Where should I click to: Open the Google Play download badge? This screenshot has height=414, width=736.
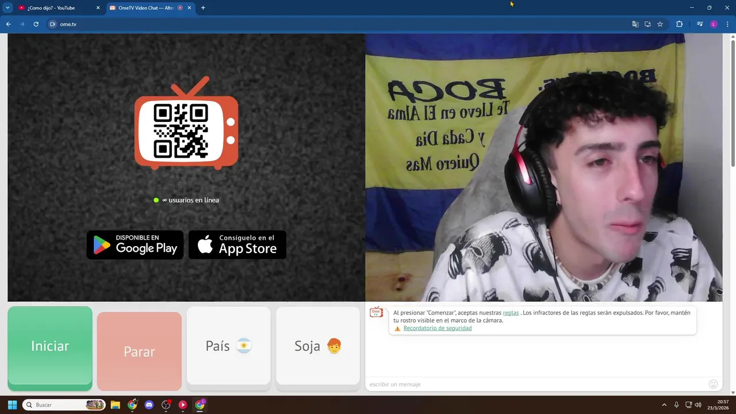point(135,245)
